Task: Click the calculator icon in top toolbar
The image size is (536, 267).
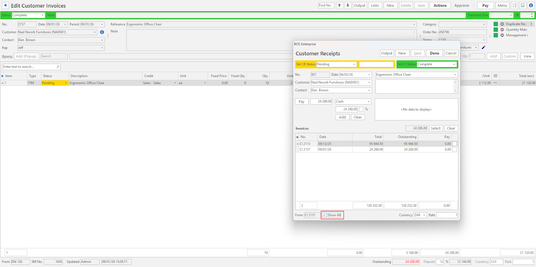Action: coord(523,5)
